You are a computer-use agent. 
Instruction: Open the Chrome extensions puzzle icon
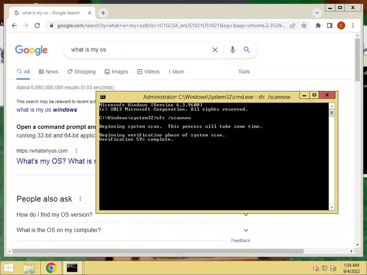318,25
